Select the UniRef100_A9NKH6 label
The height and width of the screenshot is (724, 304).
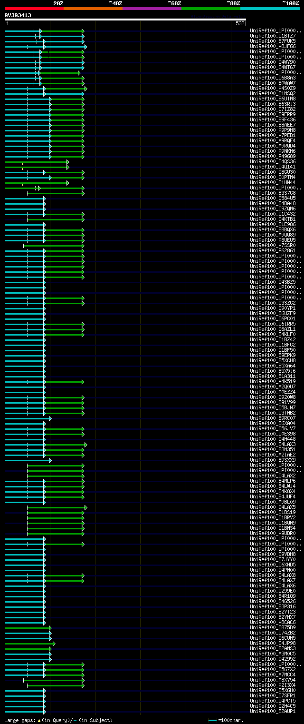pyautogui.click(x=273, y=151)
